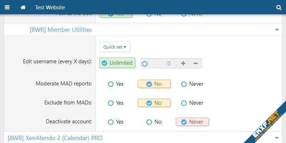Screen dimensions: 286x143
Task: Open the search magnifier icon
Action: [x=279, y=7]
